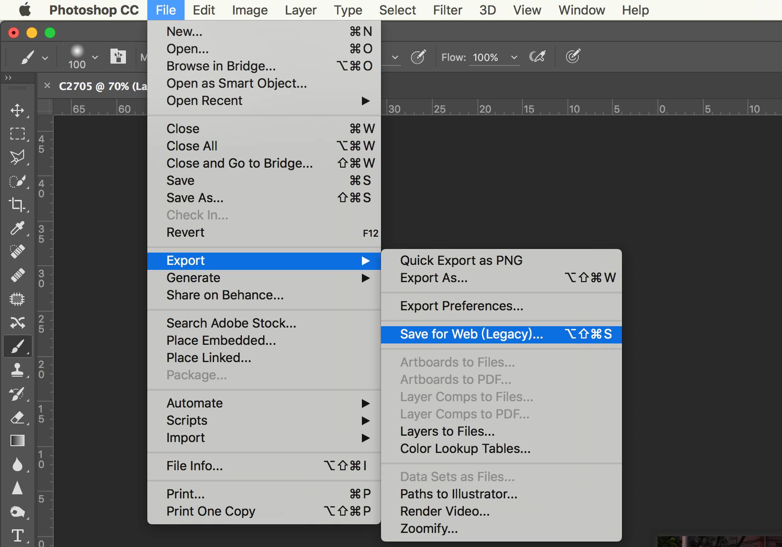Image resolution: width=782 pixels, height=547 pixels.
Task: Toggle the brush settings panel icon
Action: [118, 57]
